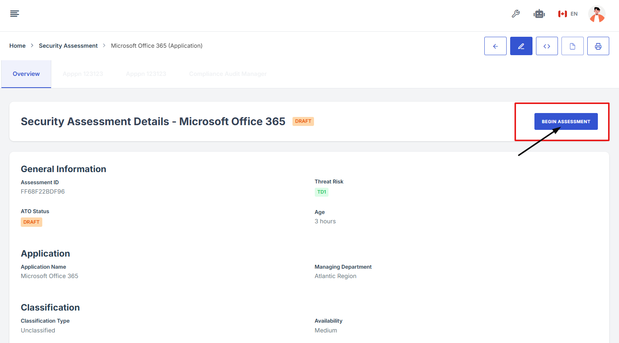Open the EN language selector
The width and height of the screenshot is (619, 343).
tap(568, 14)
